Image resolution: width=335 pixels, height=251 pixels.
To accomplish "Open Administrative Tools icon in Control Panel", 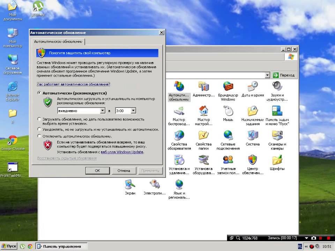I will pyautogui.click(x=203, y=89).
